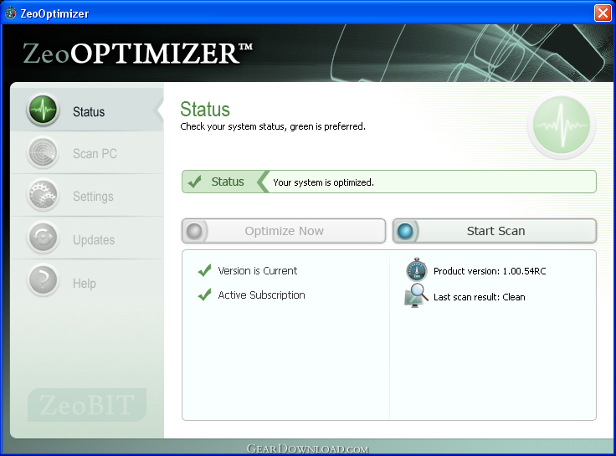Click the Start Scan button
Image resolution: width=616 pixels, height=456 pixels.
pos(495,231)
